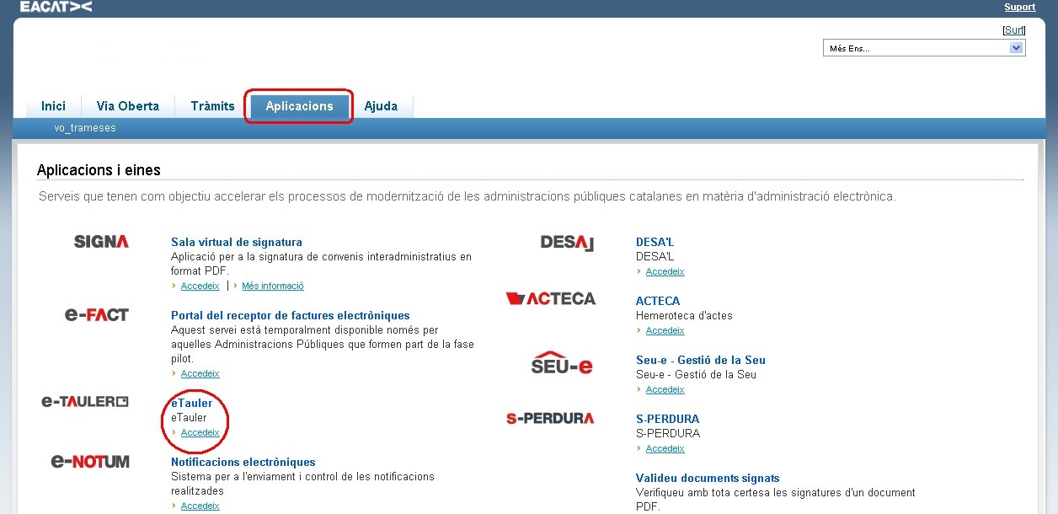Open the Valideu documents signats heading link
Viewport: 1058px width, 514px height.
click(x=707, y=478)
